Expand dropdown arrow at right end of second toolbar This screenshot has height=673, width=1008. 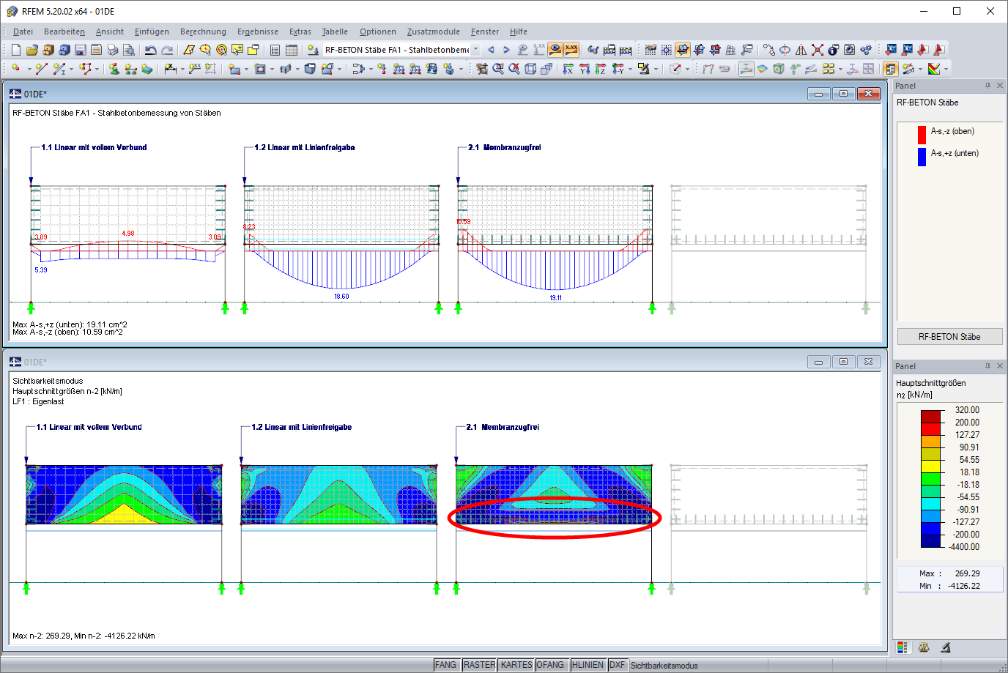[x=946, y=69]
